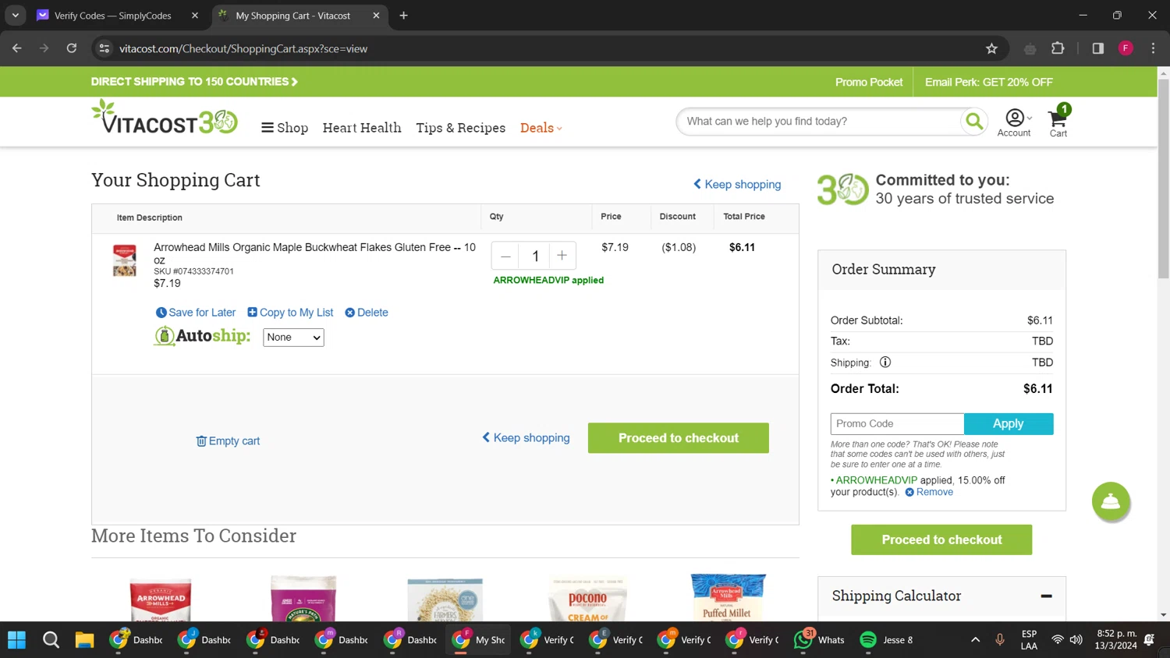Open Windows taskbar search
This screenshot has height=658, width=1170.
tap(51, 640)
